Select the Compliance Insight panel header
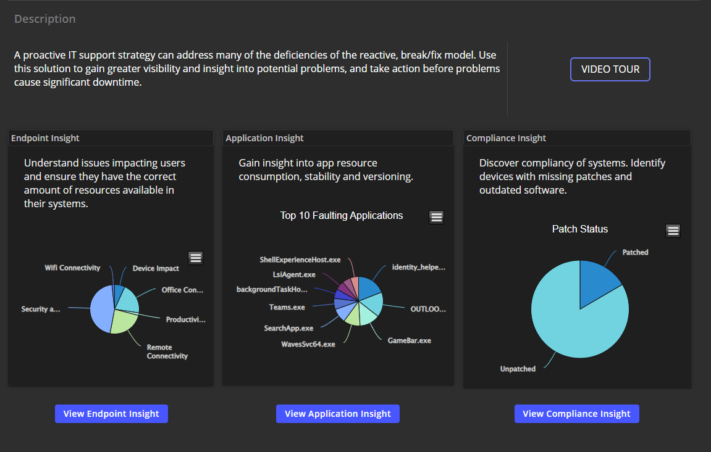This screenshot has height=452, width=711. click(506, 138)
